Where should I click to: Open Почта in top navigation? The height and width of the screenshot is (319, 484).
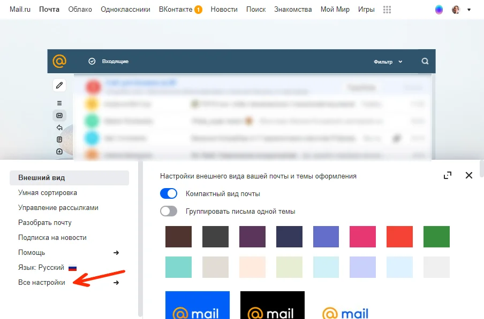[49, 10]
